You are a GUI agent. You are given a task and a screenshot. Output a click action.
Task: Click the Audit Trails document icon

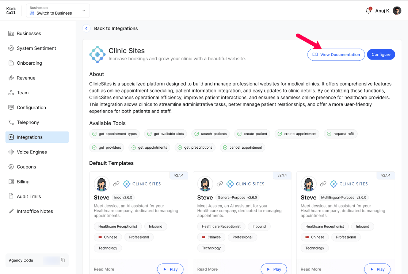click(11, 196)
